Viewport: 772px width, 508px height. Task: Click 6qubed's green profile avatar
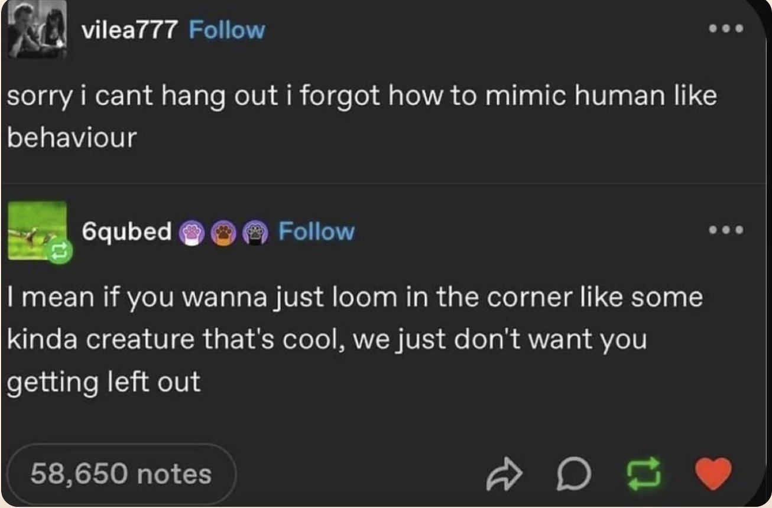pos(35,227)
